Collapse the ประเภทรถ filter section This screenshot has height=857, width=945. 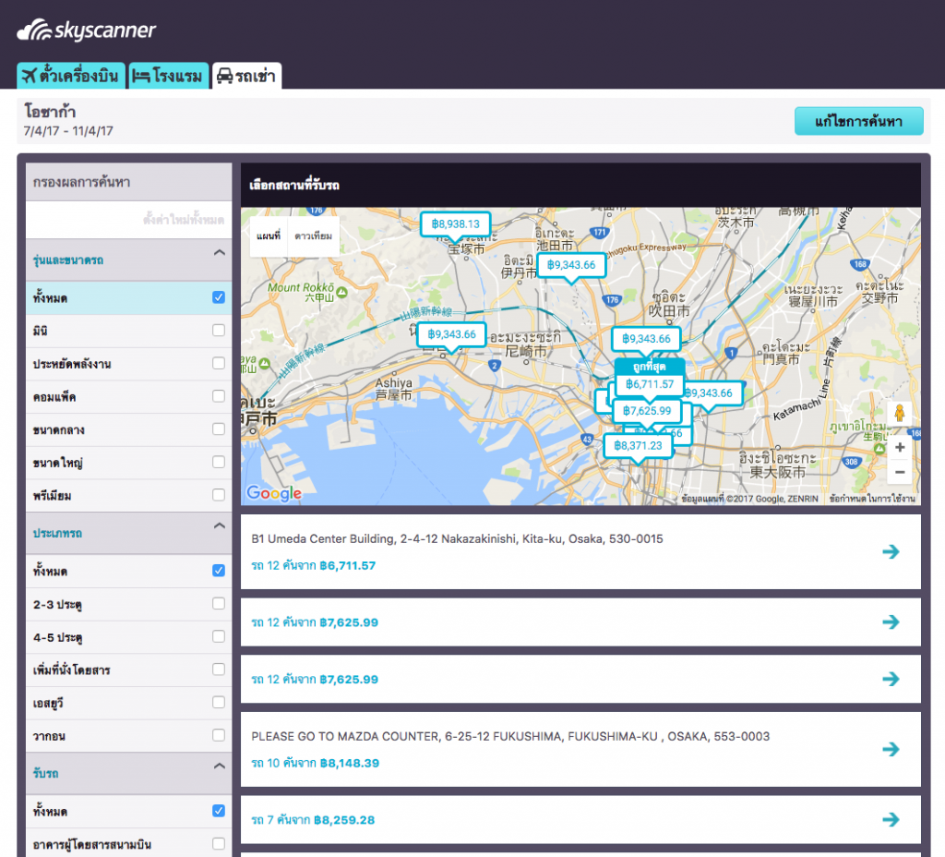tap(219, 525)
